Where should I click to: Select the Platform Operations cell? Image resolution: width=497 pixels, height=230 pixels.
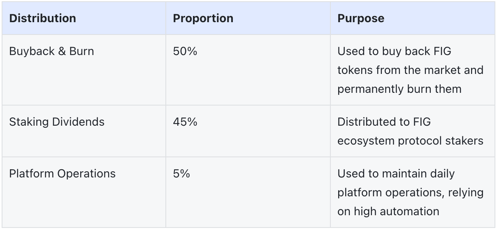[62, 174]
